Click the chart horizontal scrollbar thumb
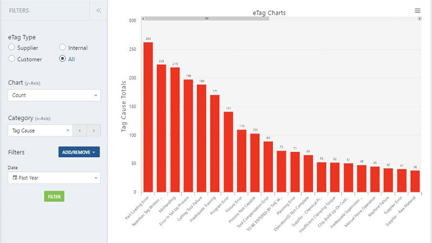 click(207, 18)
